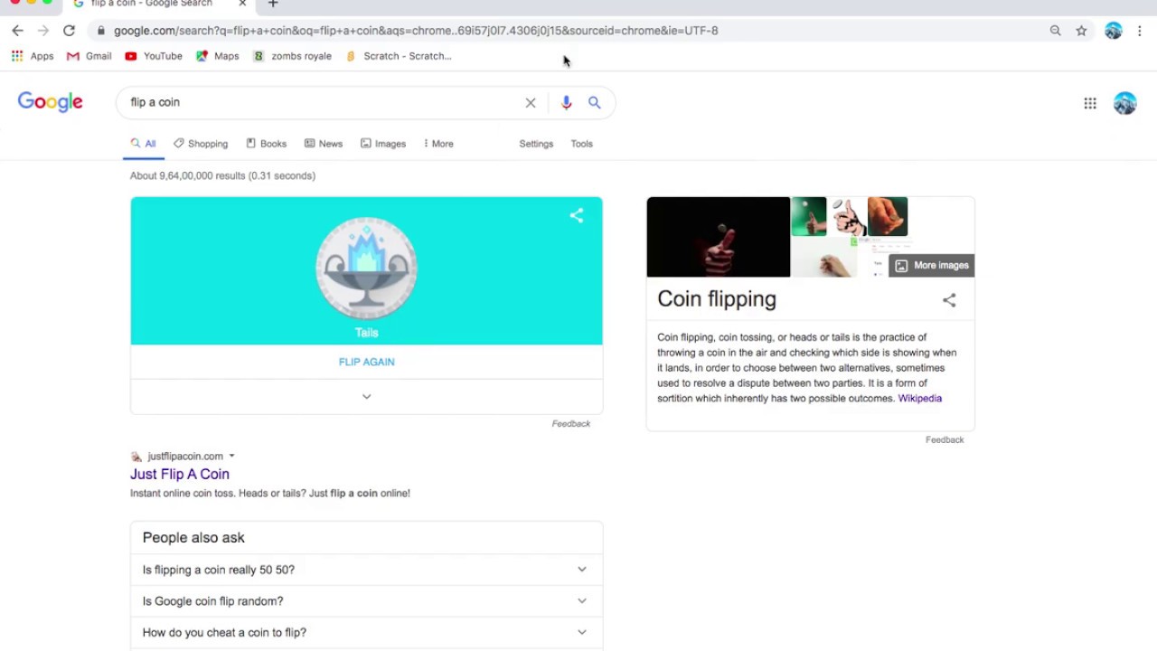The image size is (1157, 651).
Task: Share the Coin flipping knowledge panel
Action: pos(949,300)
